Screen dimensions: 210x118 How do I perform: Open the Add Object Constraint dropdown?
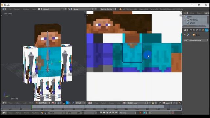196,40
